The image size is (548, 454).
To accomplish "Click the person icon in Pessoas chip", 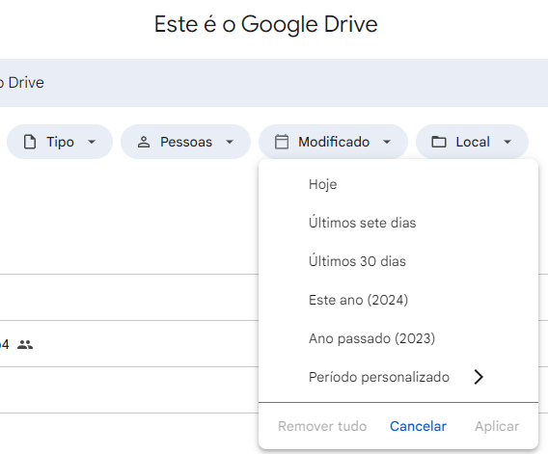I will tap(144, 142).
